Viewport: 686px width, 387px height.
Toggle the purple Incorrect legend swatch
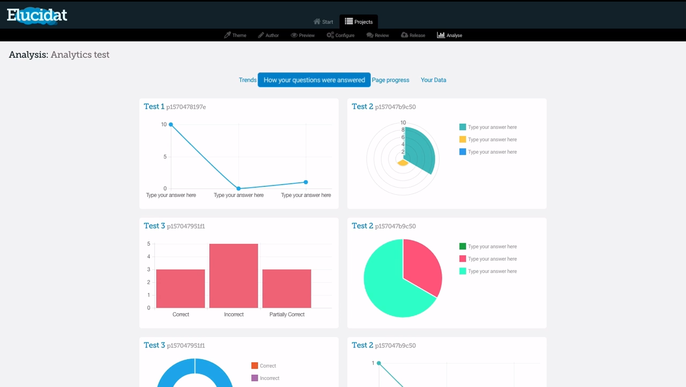[255, 378]
